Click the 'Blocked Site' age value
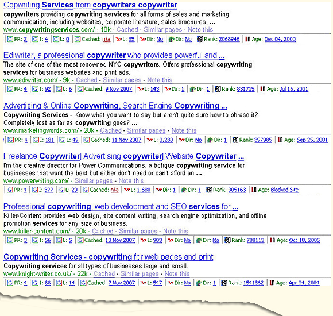The width and height of the screenshot is (333, 316). tap(285, 190)
